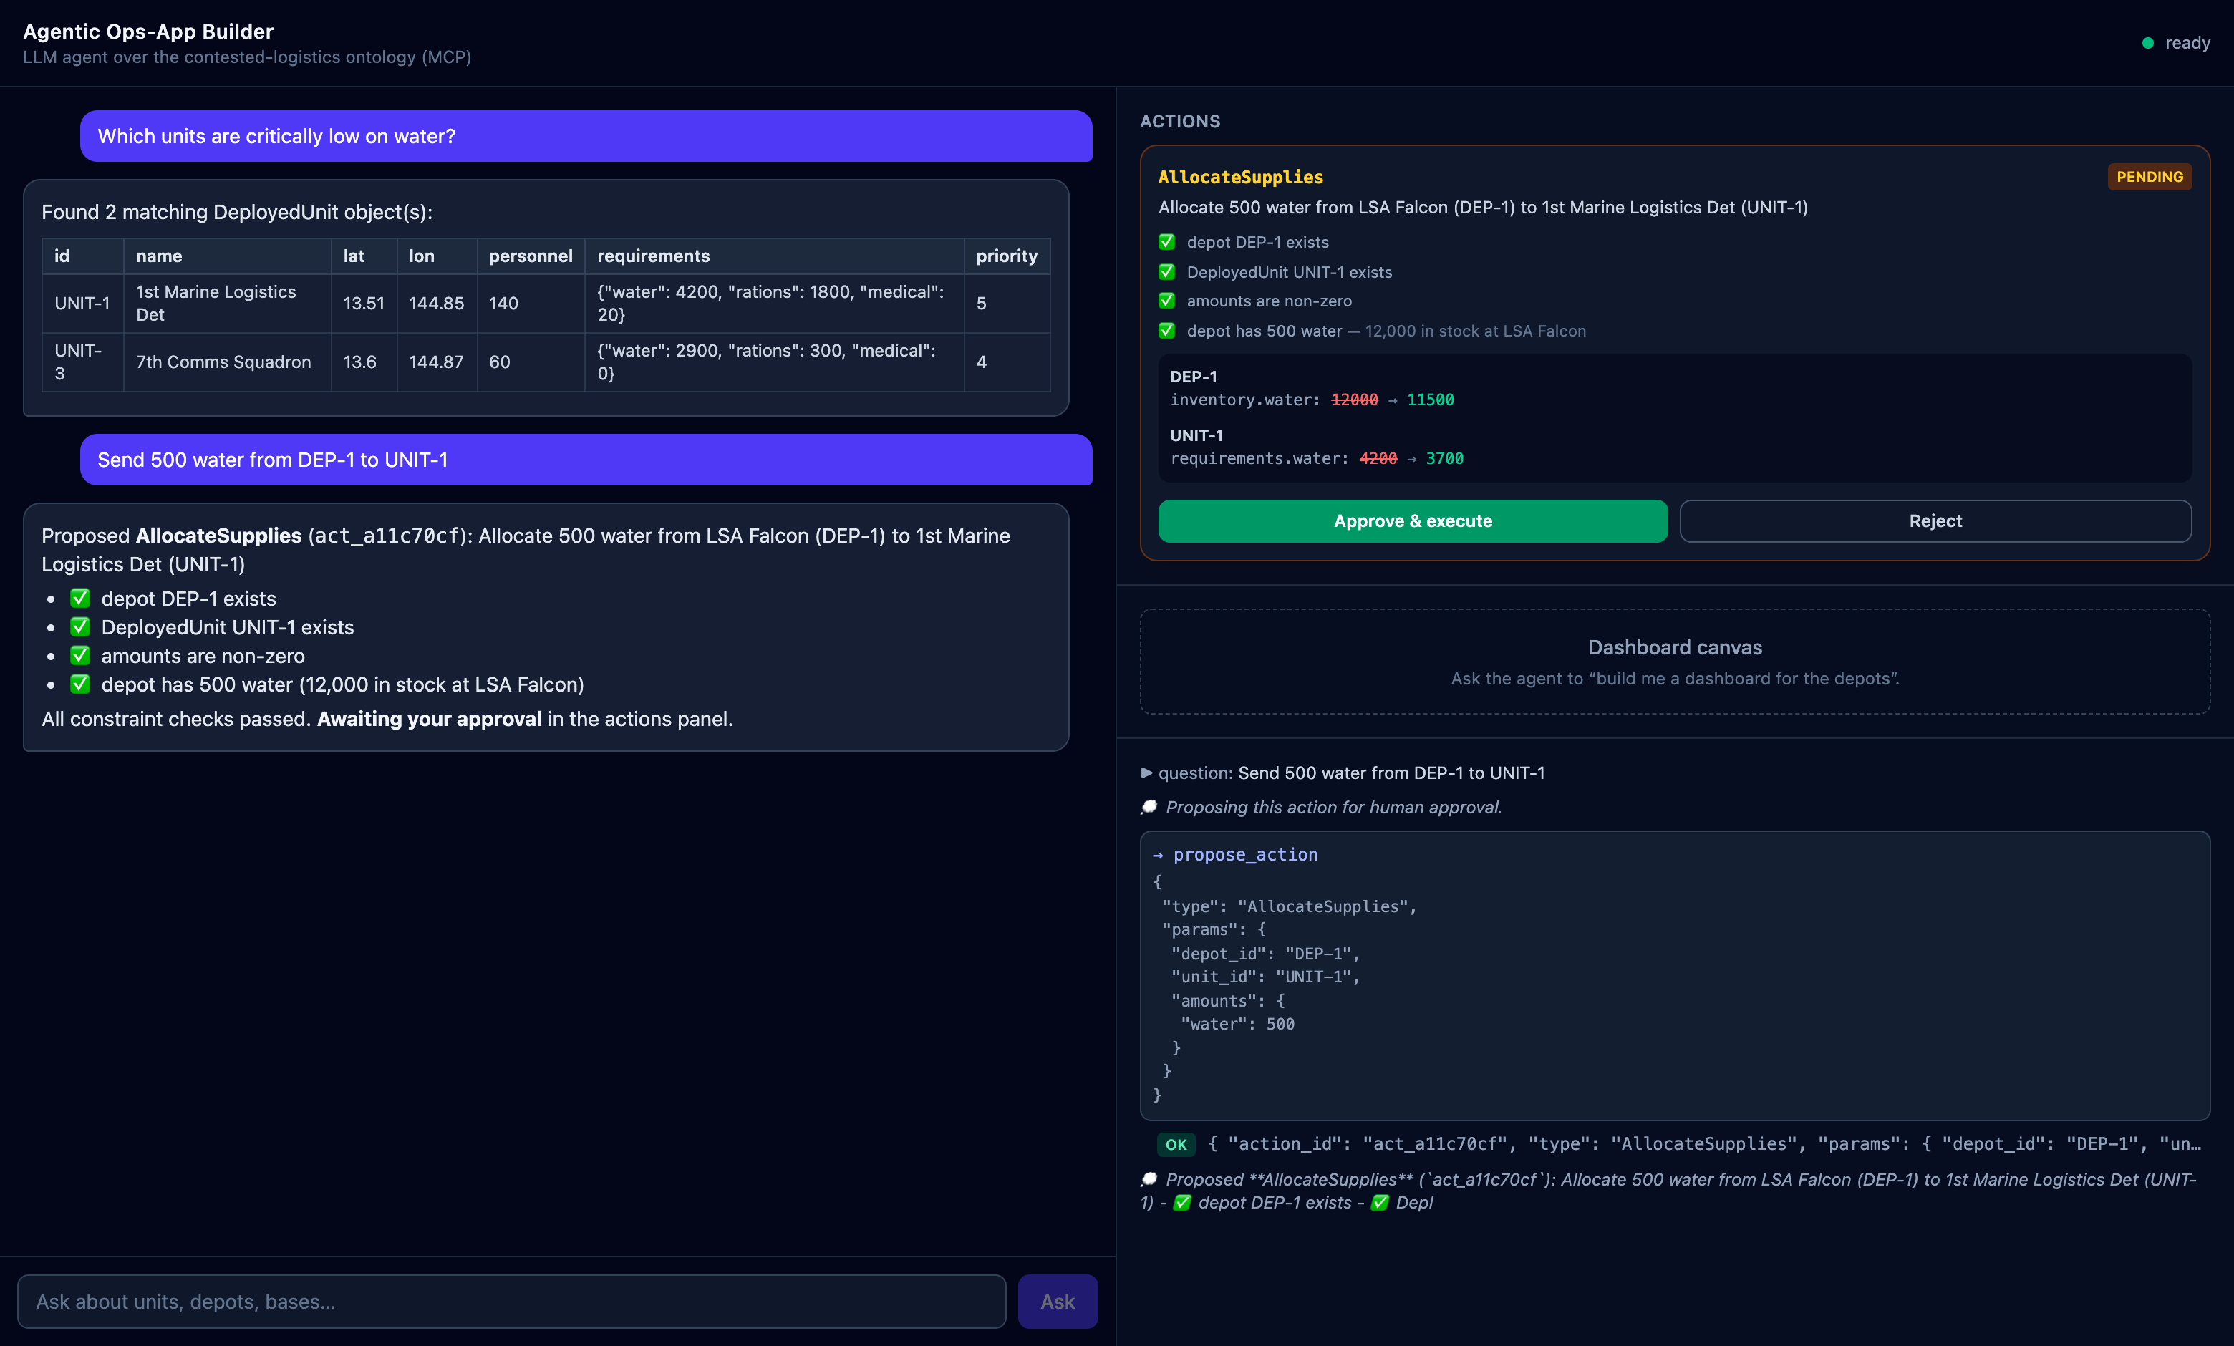Click the 'id' column header
The height and width of the screenshot is (1346, 2234).
[x=82, y=256]
